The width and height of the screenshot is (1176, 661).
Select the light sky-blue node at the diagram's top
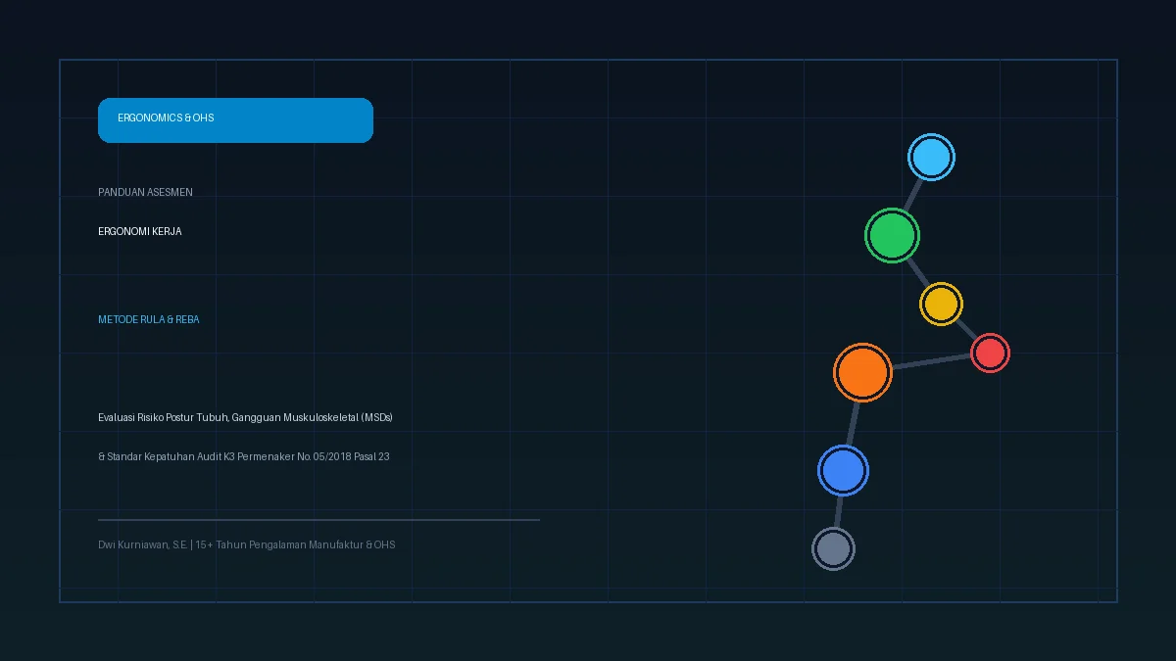tap(931, 157)
